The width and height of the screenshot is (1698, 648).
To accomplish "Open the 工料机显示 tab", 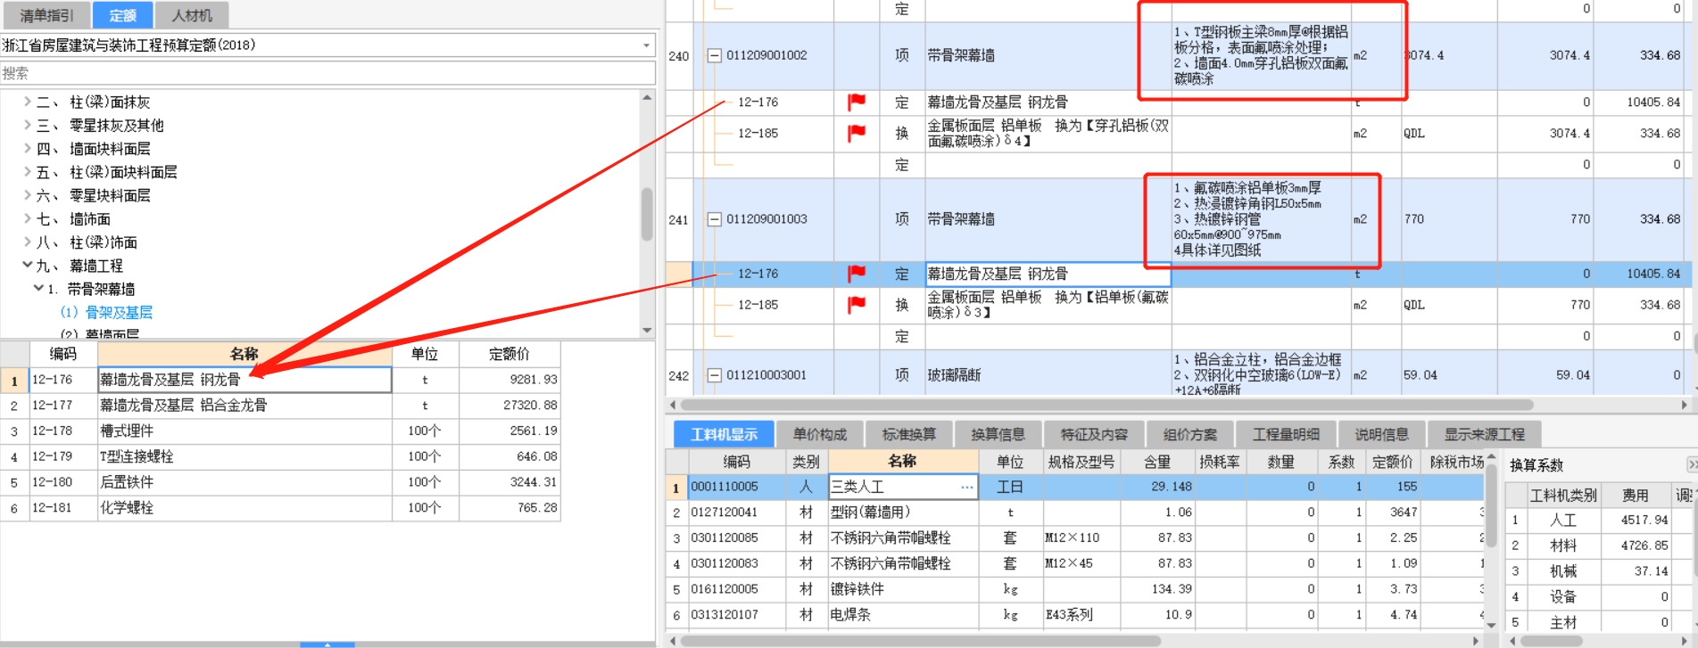I will pyautogui.click(x=724, y=434).
